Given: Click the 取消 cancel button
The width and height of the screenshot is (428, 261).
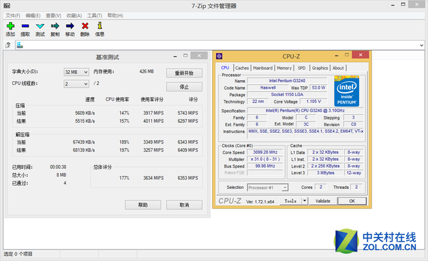Looking at the screenshot, I should (185, 205).
